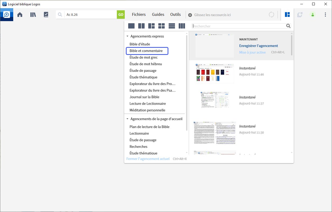Click the snapshots list scrollbar thumb
The width and height of the screenshot is (332, 212).
click(292, 45)
